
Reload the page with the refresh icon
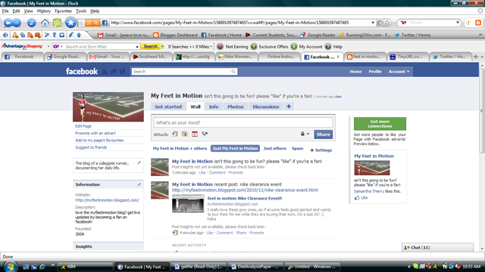pyautogui.click(x=31, y=23)
